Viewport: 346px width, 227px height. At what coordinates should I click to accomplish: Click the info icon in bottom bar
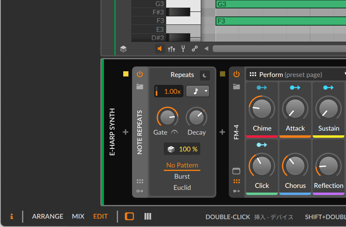coord(12,217)
